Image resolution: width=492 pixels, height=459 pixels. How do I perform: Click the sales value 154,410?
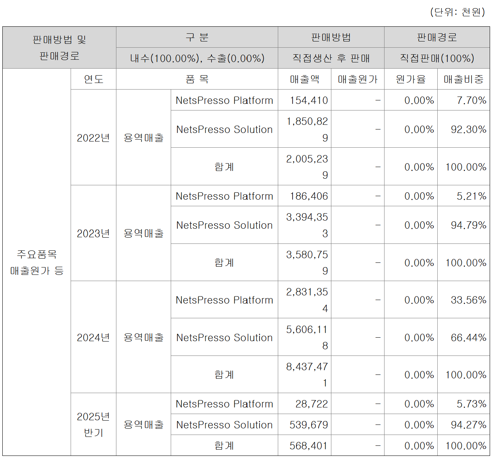tap(305, 100)
